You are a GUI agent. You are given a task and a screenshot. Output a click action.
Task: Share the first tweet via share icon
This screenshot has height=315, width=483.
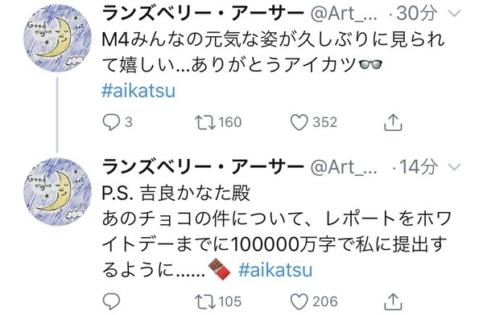point(393,122)
